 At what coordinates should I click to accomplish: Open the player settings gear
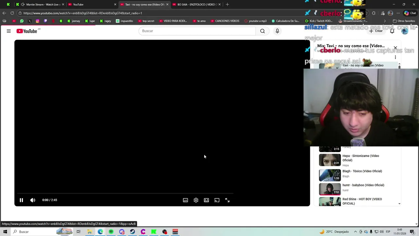[196, 200]
